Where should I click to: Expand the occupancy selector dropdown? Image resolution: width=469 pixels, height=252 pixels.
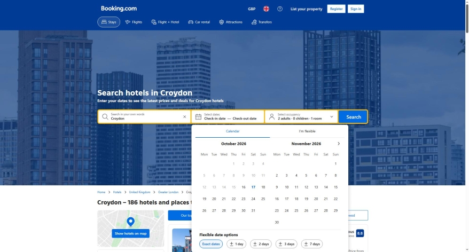pos(331,117)
